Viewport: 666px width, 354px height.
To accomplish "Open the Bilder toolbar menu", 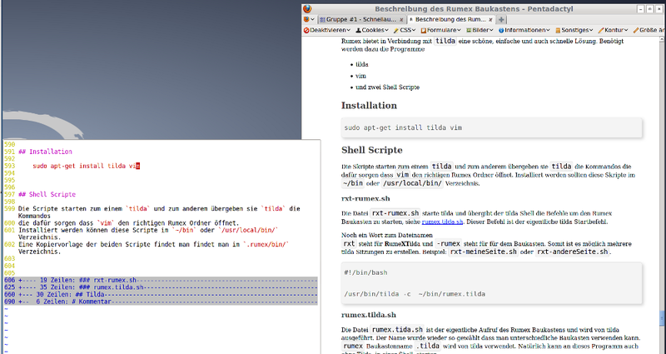I will pos(480,30).
